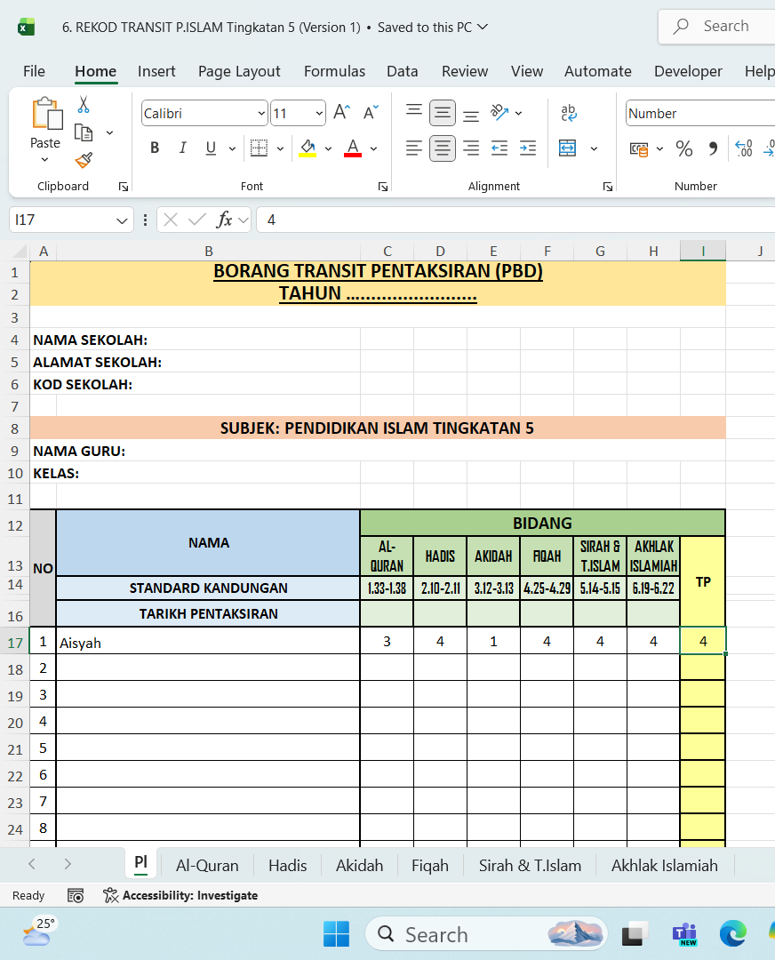Toggle Center horizontal alignment

point(443,148)
